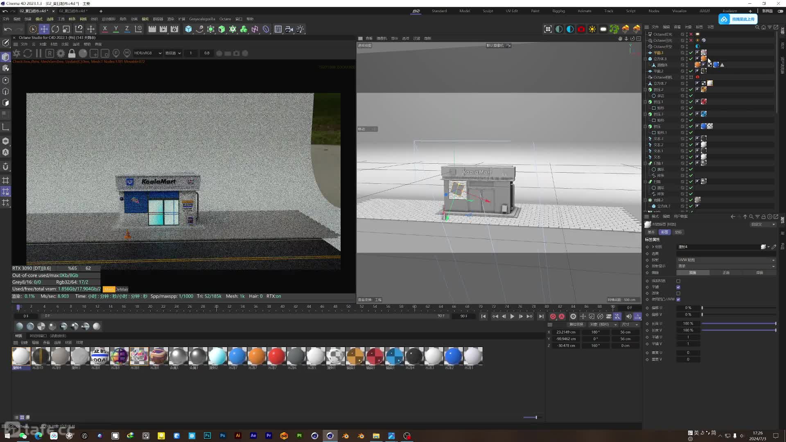Switch to the UV Edit layout tab
The width and height of the screenshot is (786, 442).
click(x=512, y=11)
